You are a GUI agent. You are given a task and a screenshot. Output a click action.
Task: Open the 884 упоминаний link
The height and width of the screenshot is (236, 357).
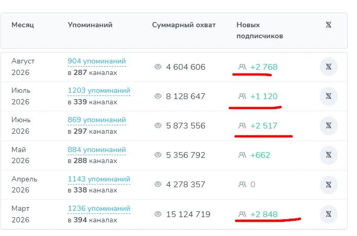(x=97, y=150)
